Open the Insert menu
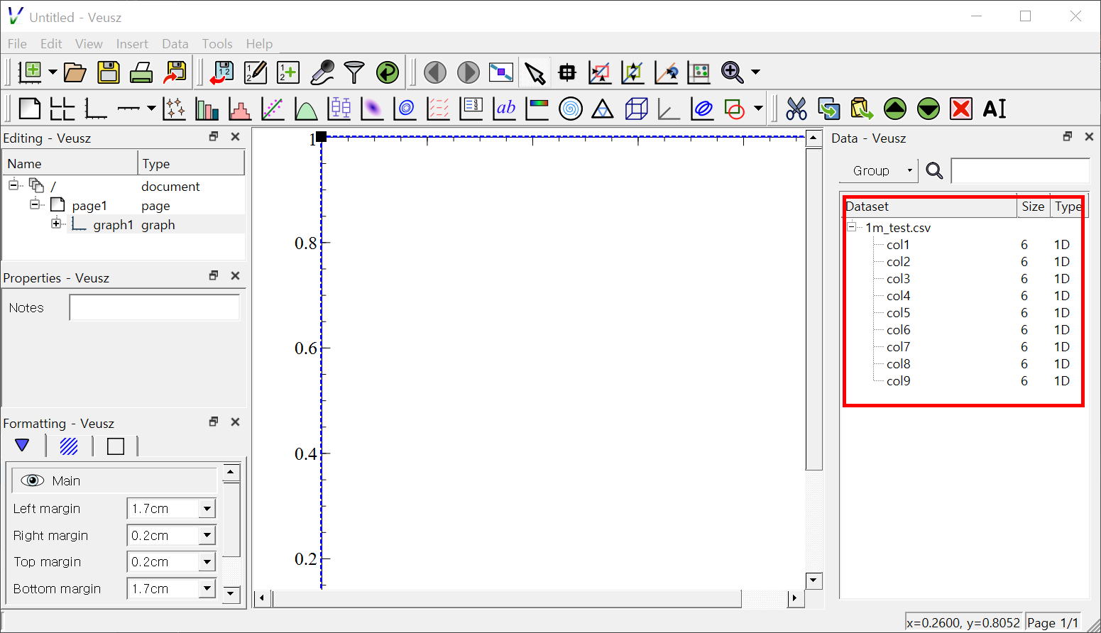Viewport: 1101px width, 633px height. click(x=132, y=44)
